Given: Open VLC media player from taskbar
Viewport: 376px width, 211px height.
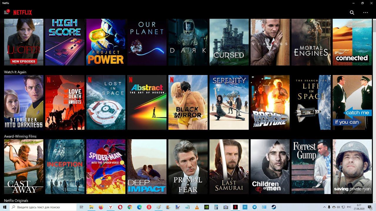Looking at the screenshot, I should coord(197,207).
